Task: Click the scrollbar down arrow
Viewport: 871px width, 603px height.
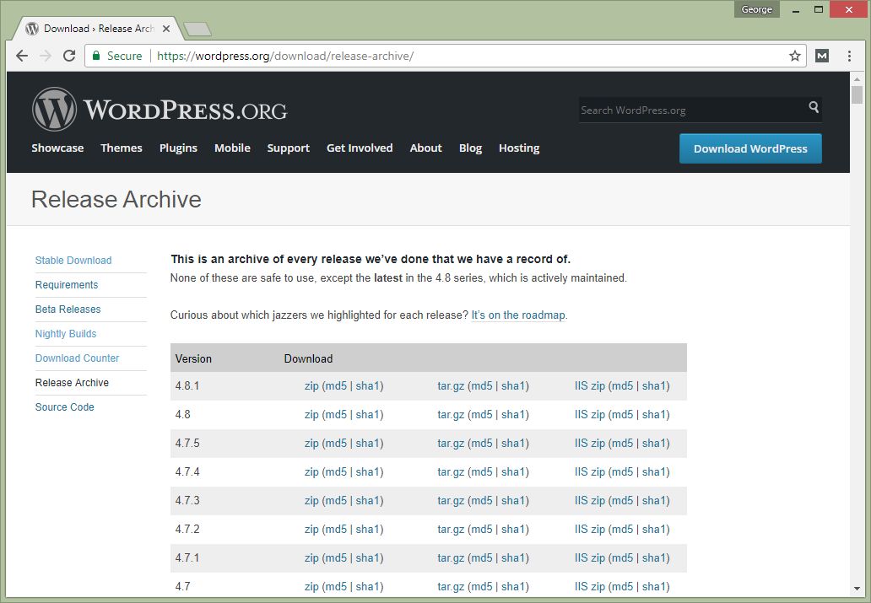Action: coord(857,589)
